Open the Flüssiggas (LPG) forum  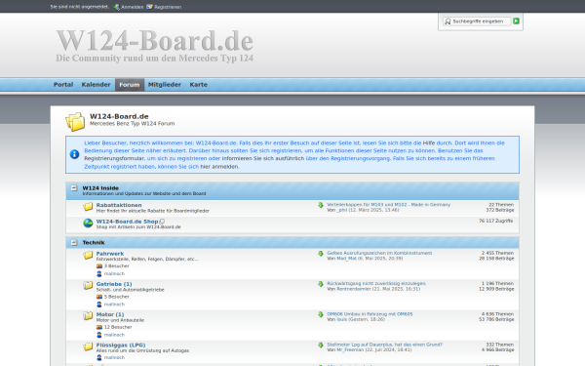[x=121, y=346]
